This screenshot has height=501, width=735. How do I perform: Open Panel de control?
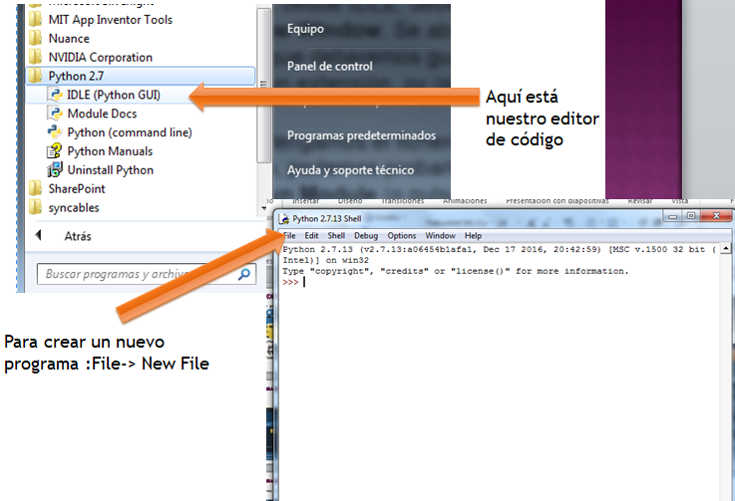330,66
